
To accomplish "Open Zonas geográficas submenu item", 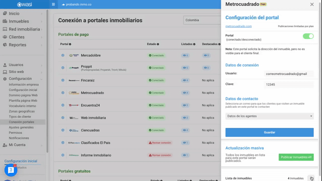I will pos(22,111).
